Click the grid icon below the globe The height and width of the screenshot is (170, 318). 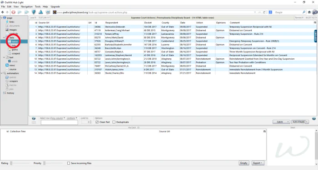(x=34, y=123)
